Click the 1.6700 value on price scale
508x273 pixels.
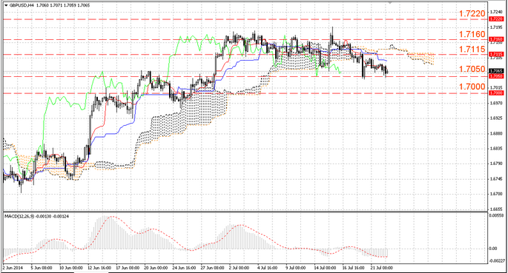(495, 194)
